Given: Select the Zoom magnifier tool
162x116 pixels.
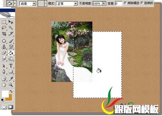Looking at the screenshot, I should (x=11, y=85).
